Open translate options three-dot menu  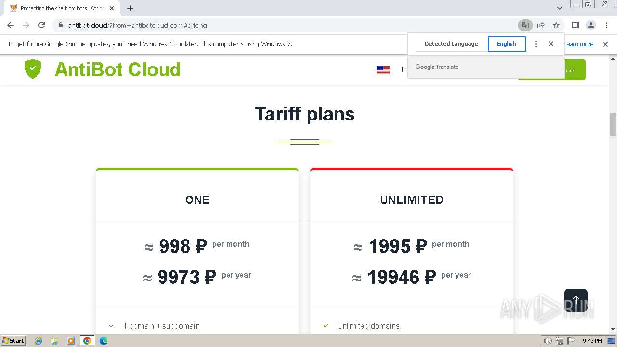coord(536,44)
